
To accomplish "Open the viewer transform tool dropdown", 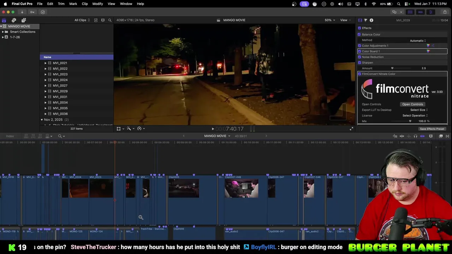I will click(x=120, y=129).
